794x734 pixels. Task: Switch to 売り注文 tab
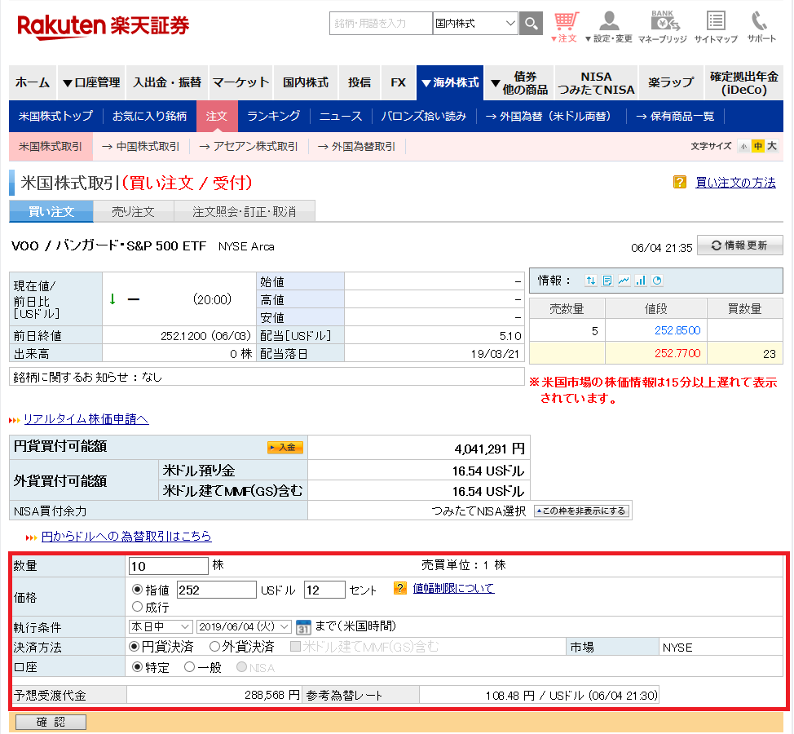[x=133, y=212]
